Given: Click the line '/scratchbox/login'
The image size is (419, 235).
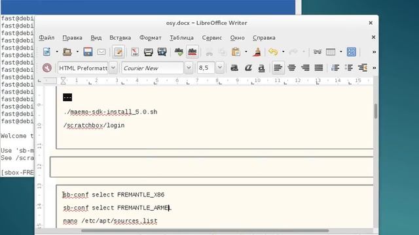Looking at the screenshot, I should coord(94,125).
